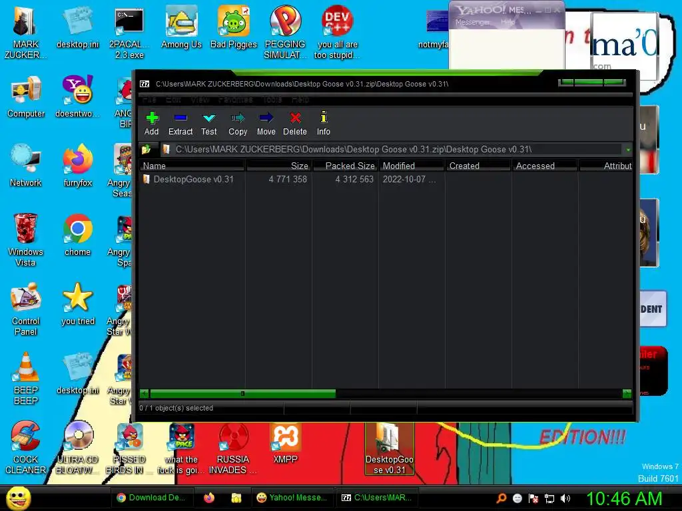The height and width of the screenshot is (511, 682).
Task: Click the archive path address field
Action: (392, 150)
